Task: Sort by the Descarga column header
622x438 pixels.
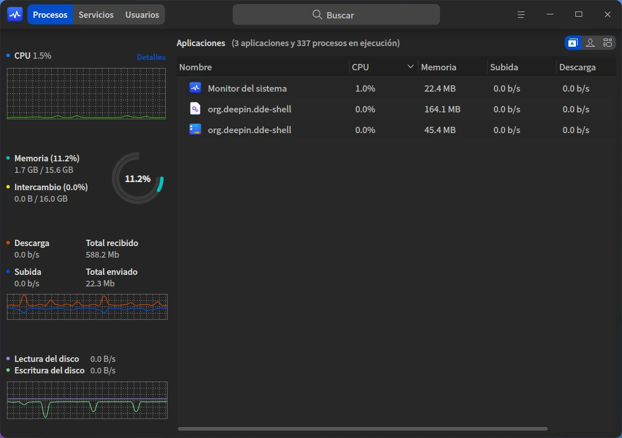Action: tap(586, 67)
